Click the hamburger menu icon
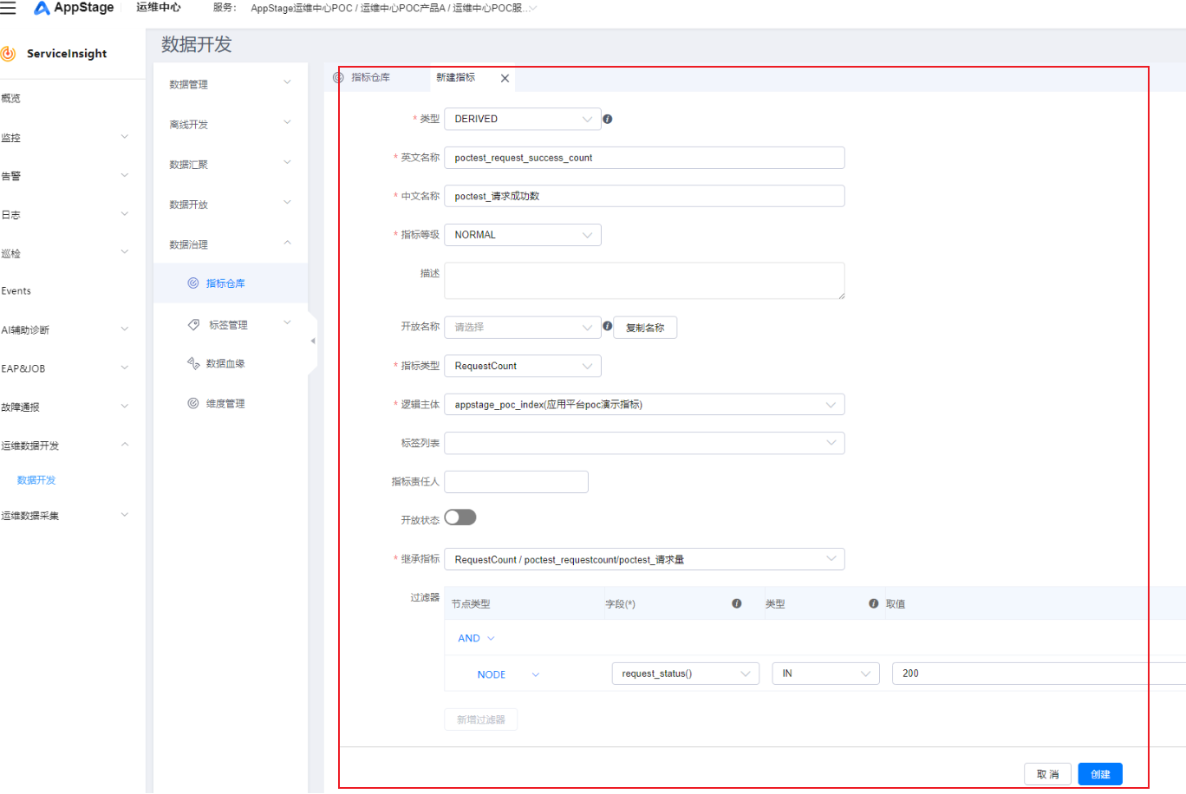 pyautogui.click(x=9, y=8)
